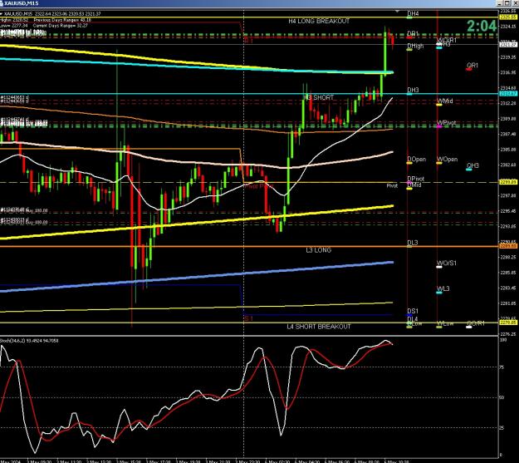This screenshot has height=463, width=519.
Task: Click the DPivot level marker
Action: click(416, 179)
